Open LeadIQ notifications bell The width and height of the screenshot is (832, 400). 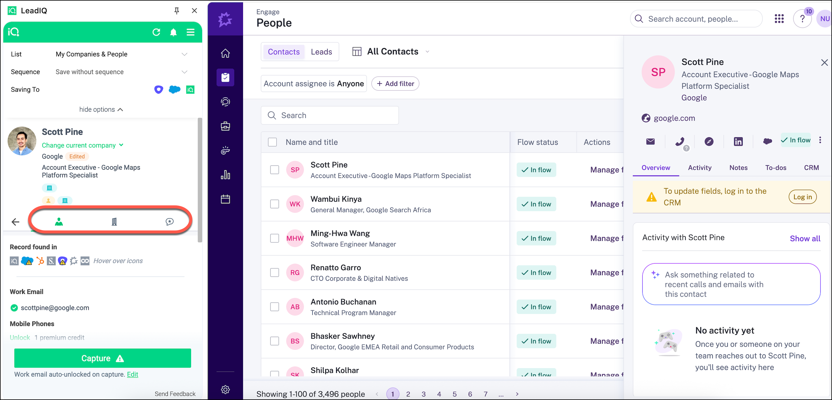(x=174, y=32)
